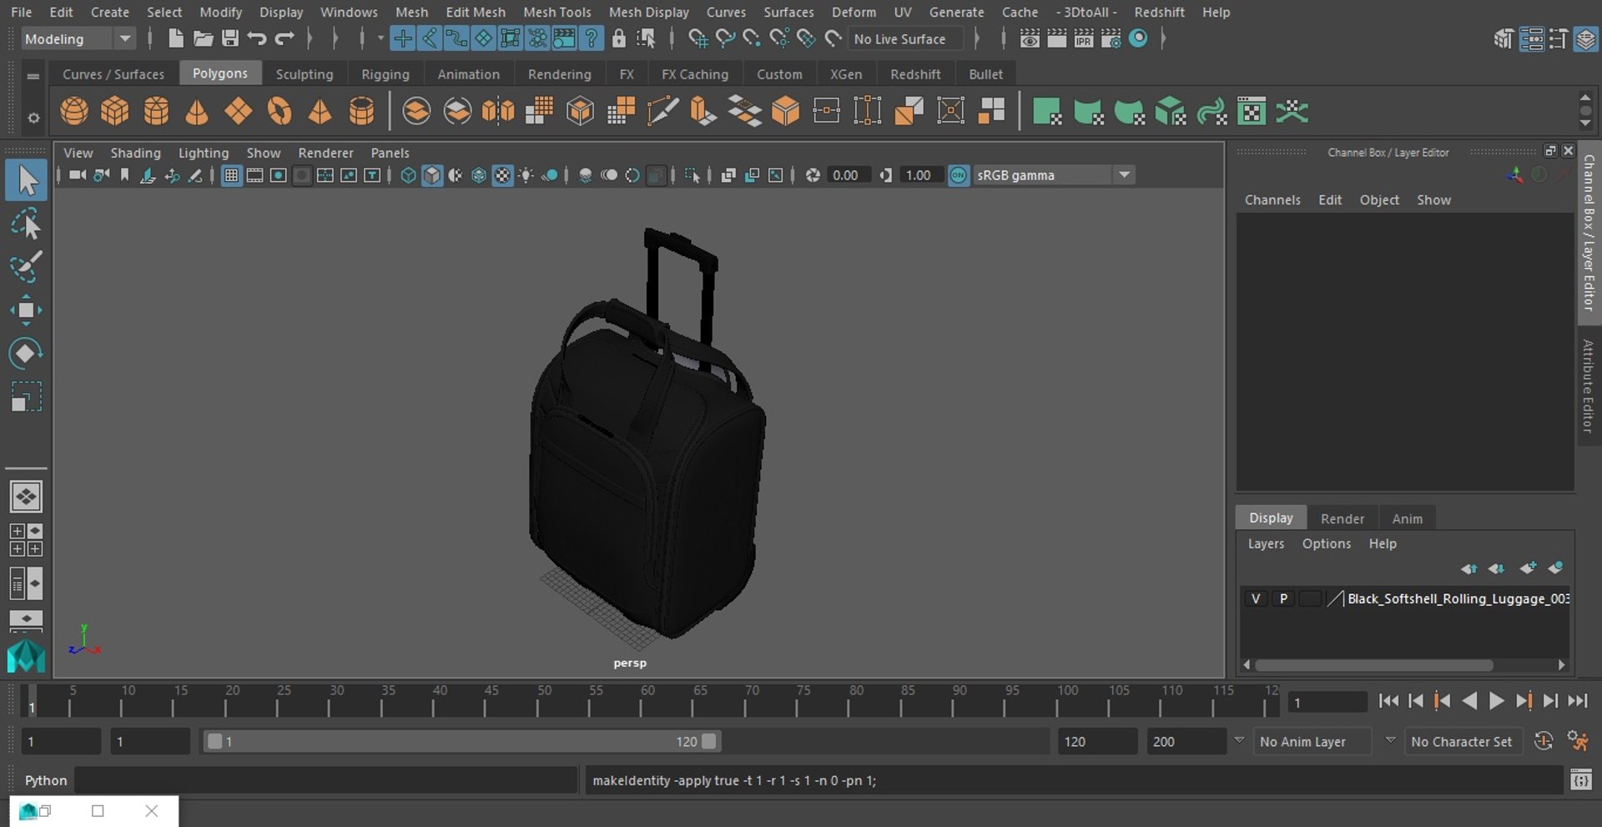This screenshot has height=827, width=1602.
Task: Switch to the Sculpting shelf tab
Action: click(x=305, y=74)
